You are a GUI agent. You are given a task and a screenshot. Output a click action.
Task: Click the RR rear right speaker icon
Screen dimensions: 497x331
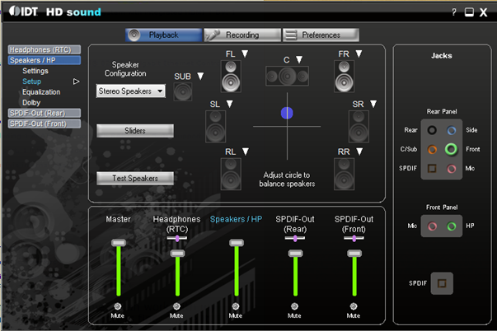tap(345, 175)
